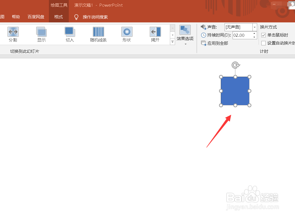The height and width of the screenshot is (217, 295).
Task: Click 操作说明搜索 search box
Action: (95, 17)
